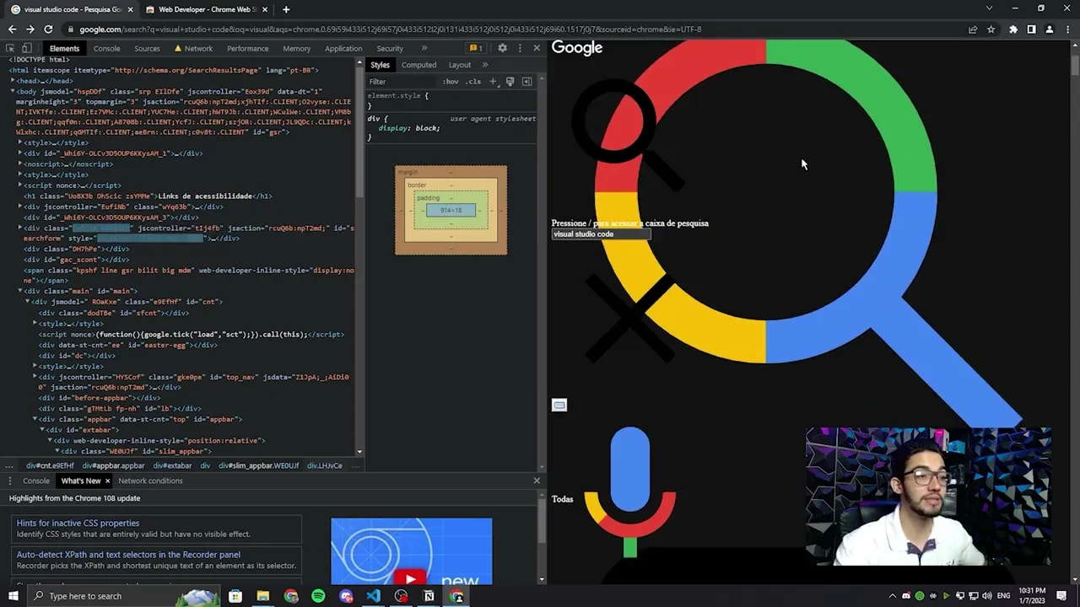Open the Security tab
Viewport: 1080px width, 607px height.
(x=390, y=48)
